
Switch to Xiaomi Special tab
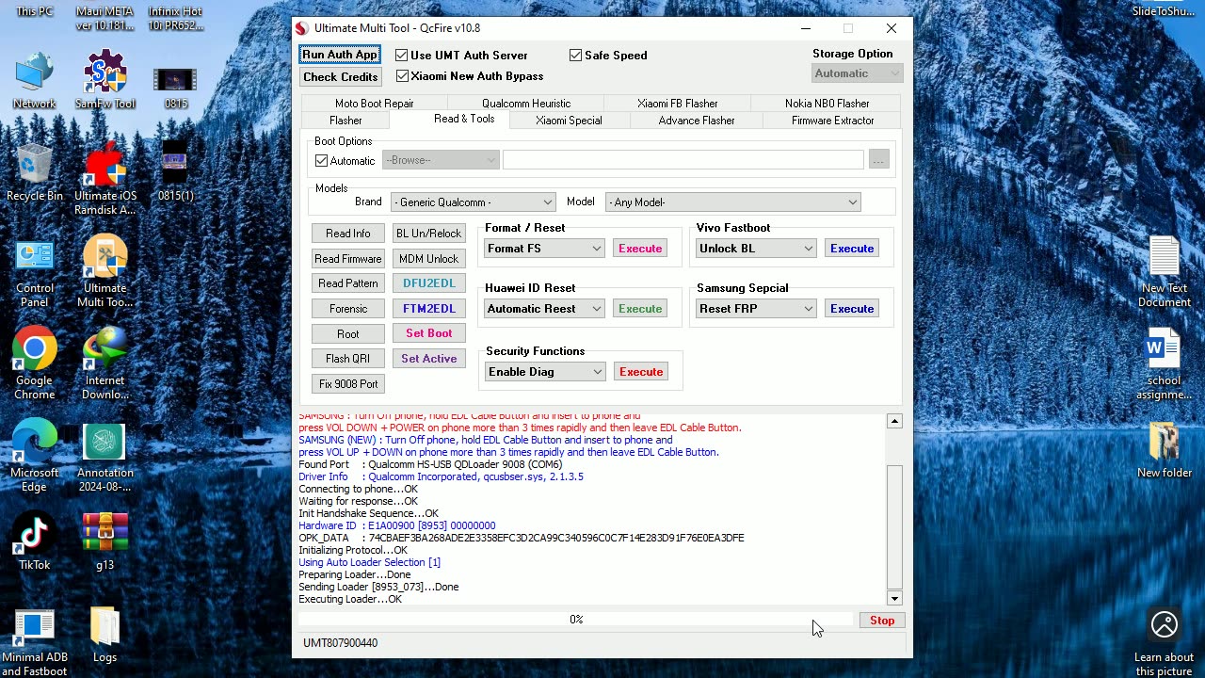pos(569,121)
